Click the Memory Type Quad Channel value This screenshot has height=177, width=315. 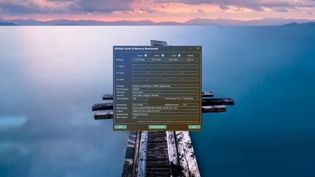tap(165, 108)
